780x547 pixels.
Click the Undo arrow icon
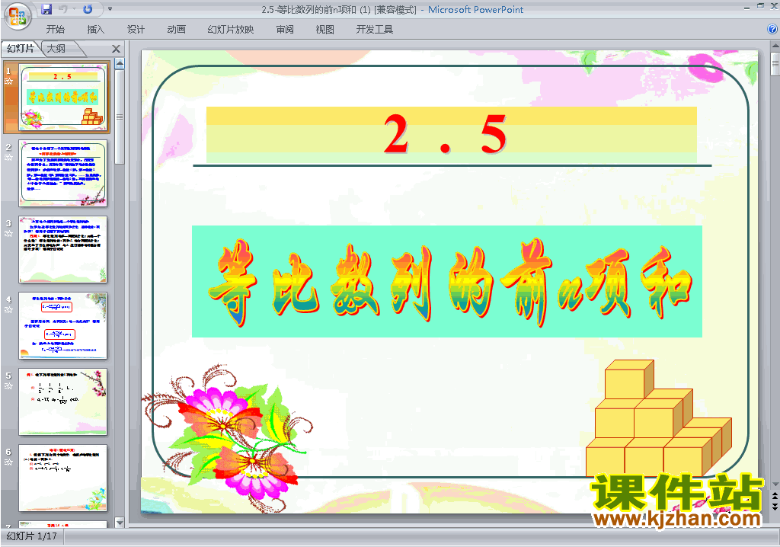[x=63, y=9]
